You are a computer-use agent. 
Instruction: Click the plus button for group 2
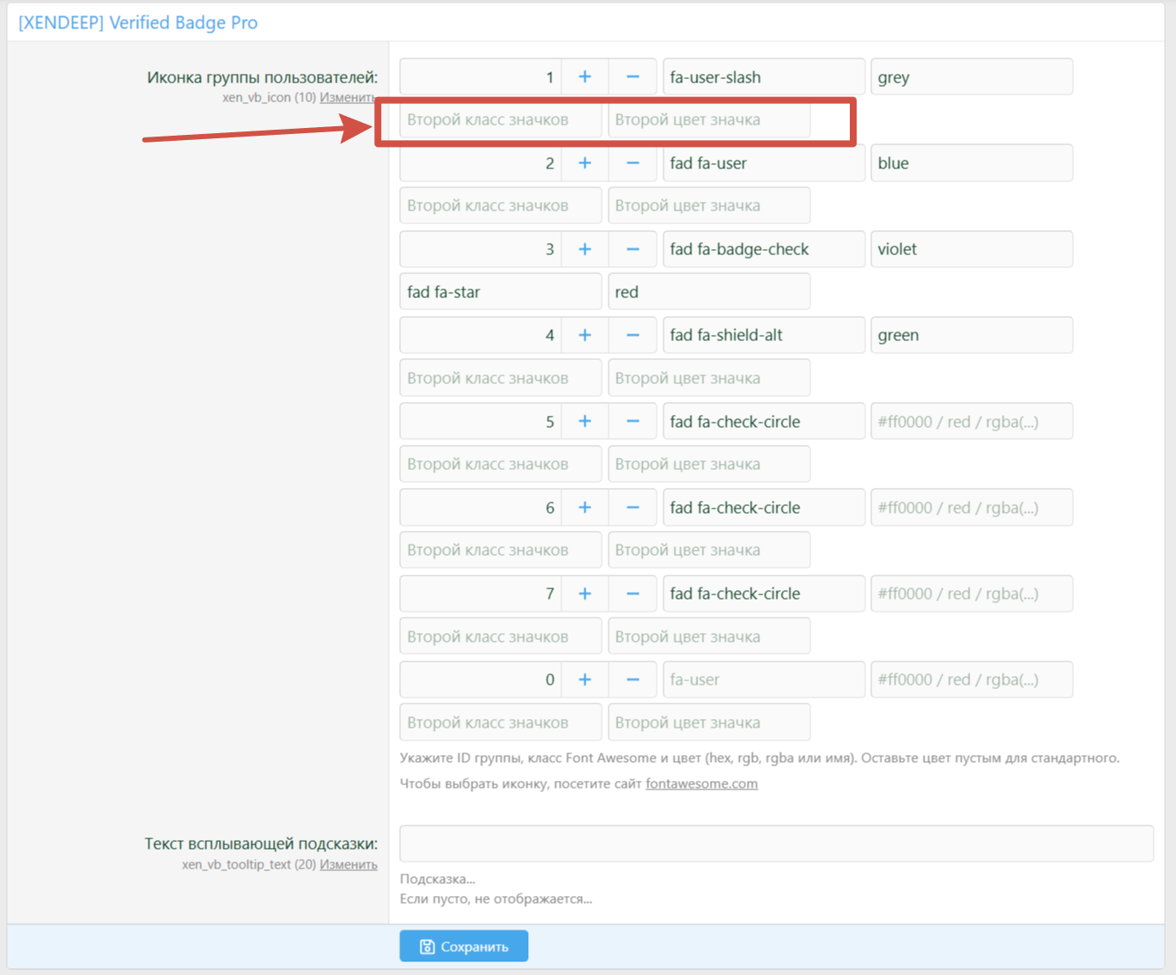pos(585,163)
